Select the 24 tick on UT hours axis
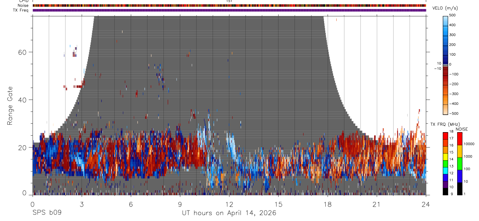This screenshot has width=479, height=221. point(426,204)
